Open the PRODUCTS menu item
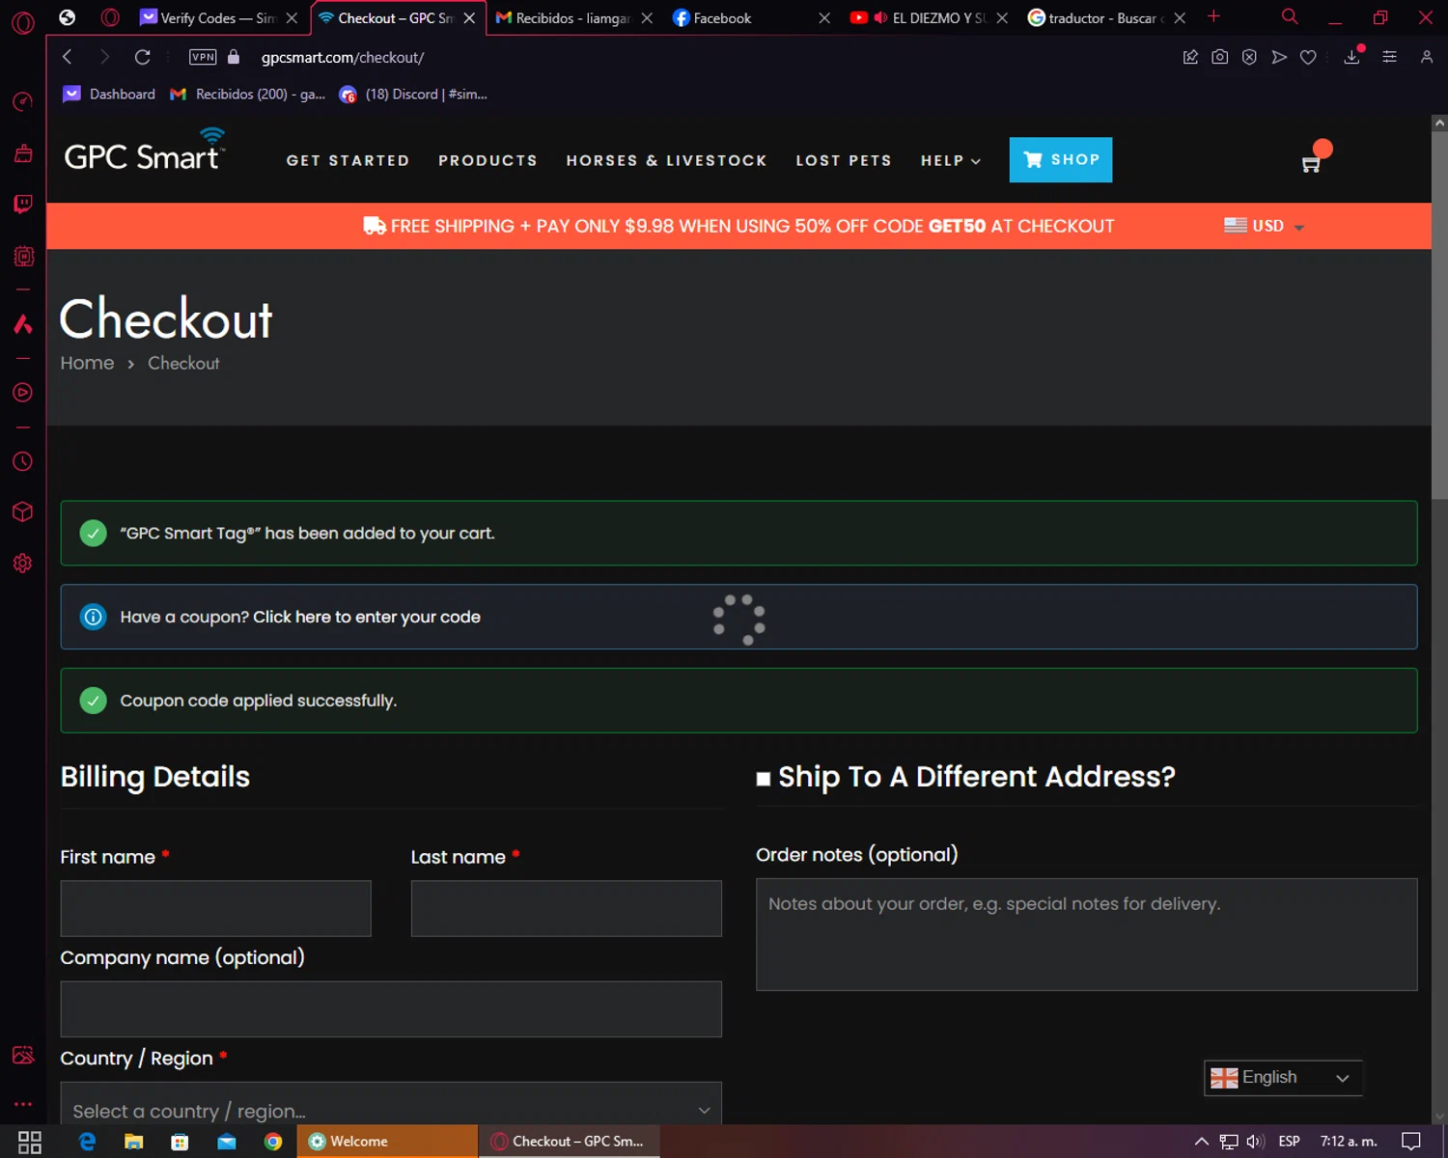This screenshot has height=1158, width=1448. pyautogui.click(x=487, y=160)
